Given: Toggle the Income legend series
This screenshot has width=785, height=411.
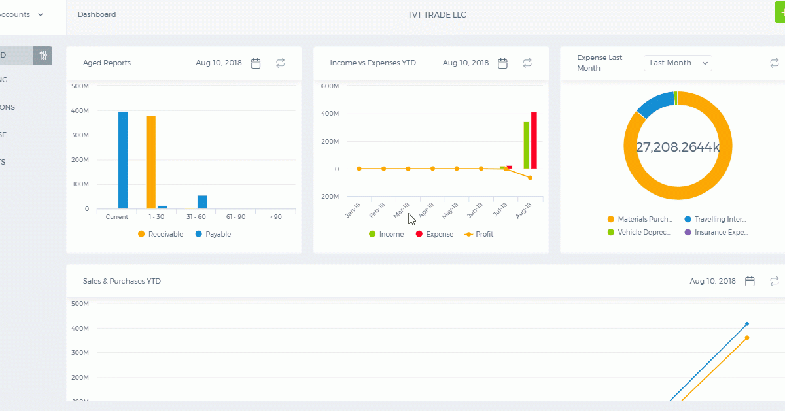Looking at the screenshot, I should click(x=386, y=234).
